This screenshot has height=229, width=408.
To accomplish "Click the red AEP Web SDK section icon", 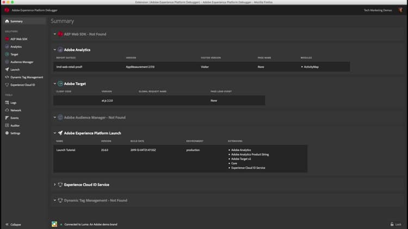I will coord(60,34).
